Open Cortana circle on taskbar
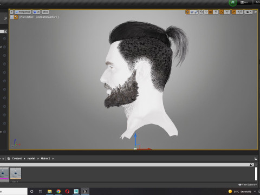Viewport: 260px width, 195px height. pyautogui.click(x=31, y=191)
